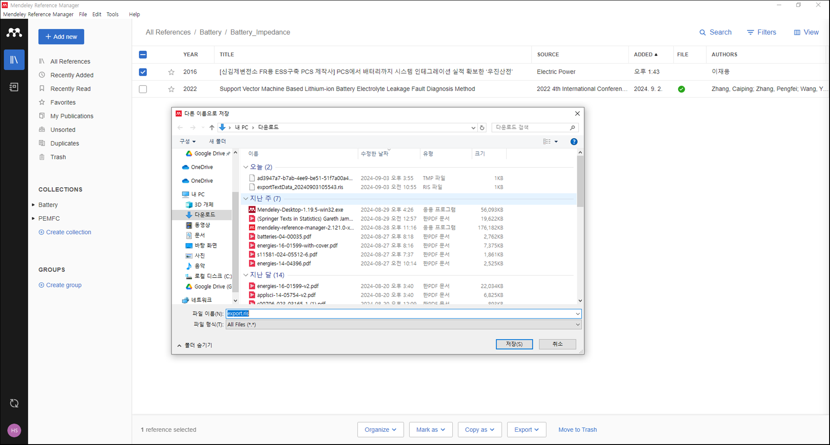Open the Help menu
This screenshot has height=445, width=830.
tap(134, 15)
